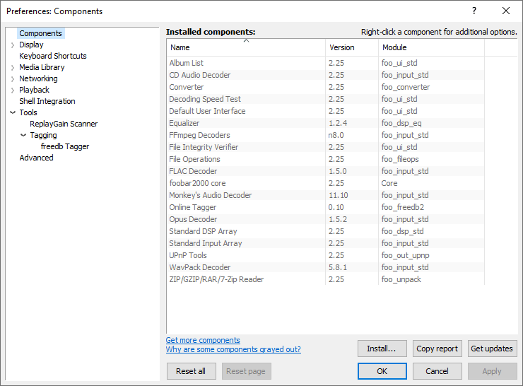This screenshot has width=523, height=386.
Task: Expand the Media Library tree node
Action: (13, 68)
